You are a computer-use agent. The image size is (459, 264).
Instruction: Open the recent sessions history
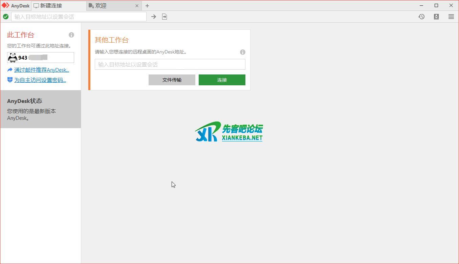point(421,16)
